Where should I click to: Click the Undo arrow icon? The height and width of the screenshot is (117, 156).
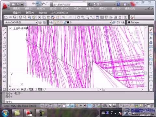[64, 17]
